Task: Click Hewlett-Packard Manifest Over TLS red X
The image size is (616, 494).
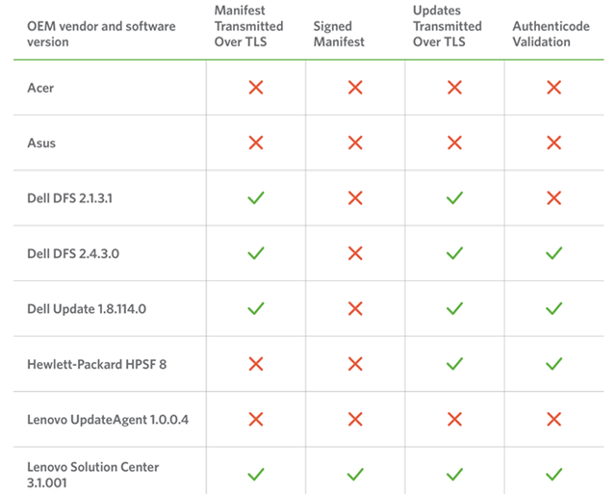Action: (x=256, y=364)
